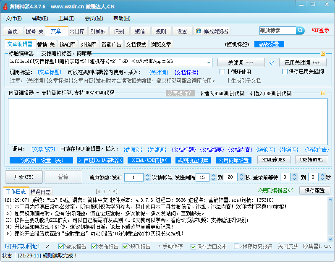335x262 pixels.
Task: Open the 工具(T) menu
Action: click(x=66, y=18)
